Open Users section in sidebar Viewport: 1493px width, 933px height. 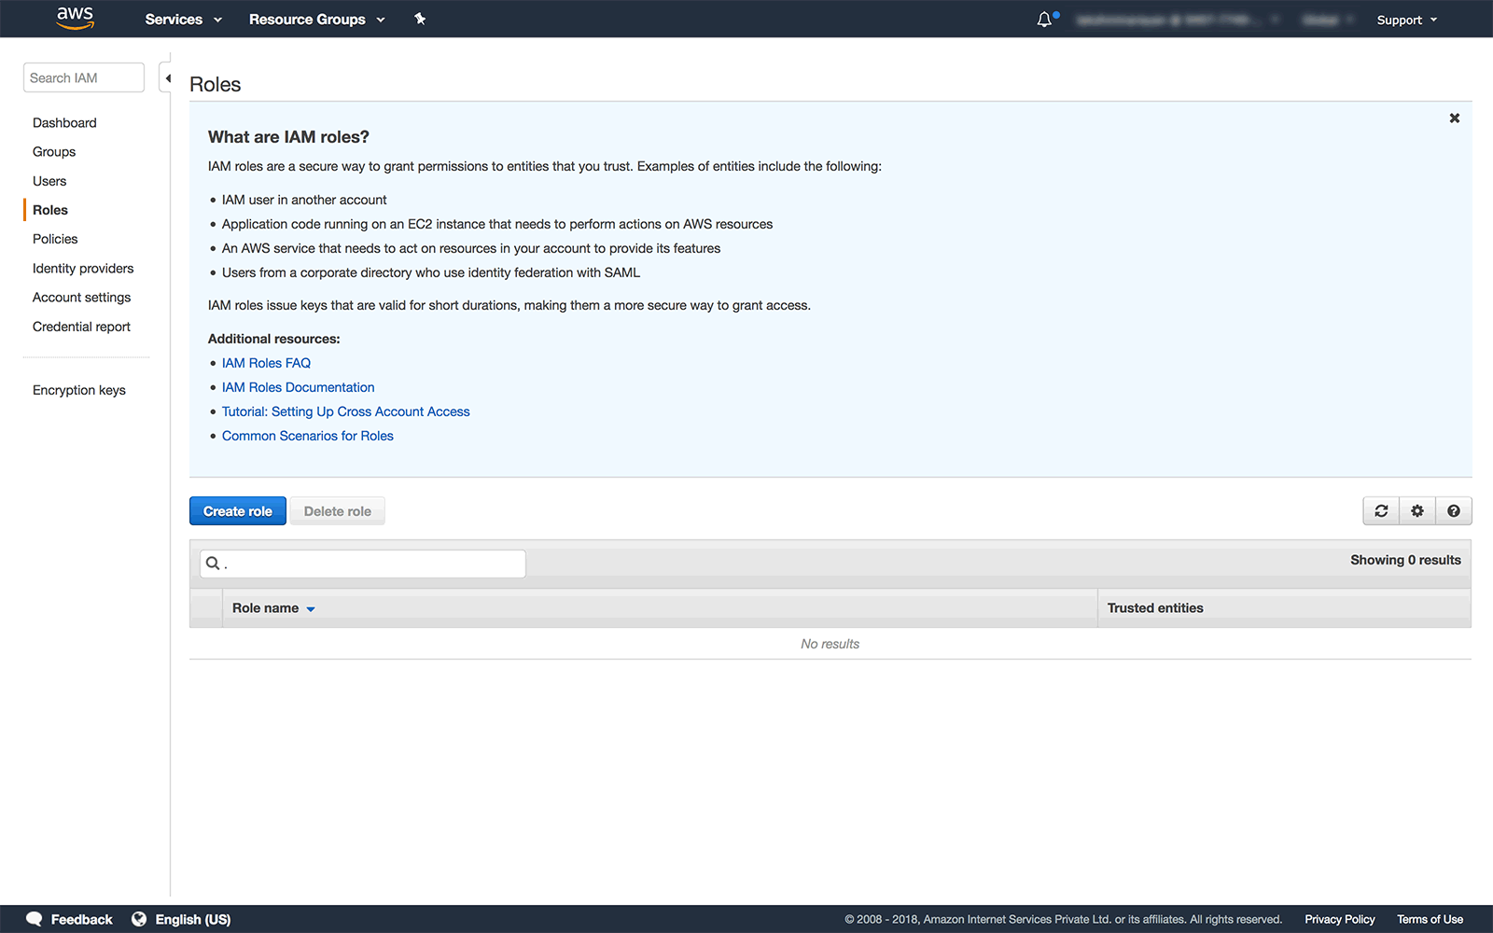click(49, 181)
